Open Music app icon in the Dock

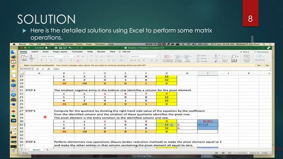click(x=14, y=90)
